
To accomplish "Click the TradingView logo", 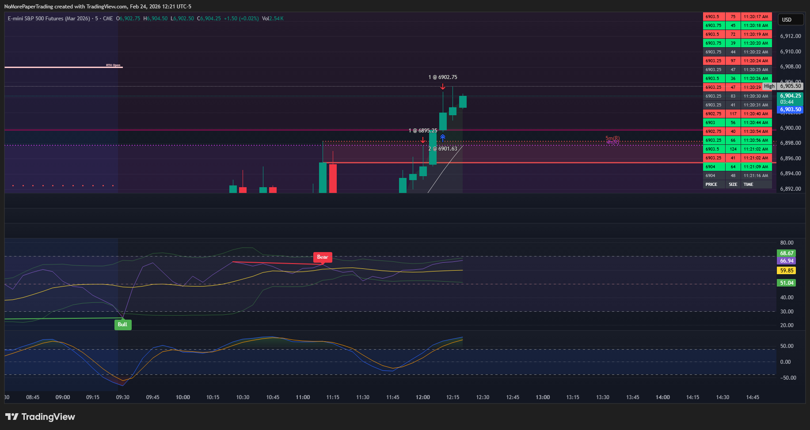I will [x=40, y=417].
